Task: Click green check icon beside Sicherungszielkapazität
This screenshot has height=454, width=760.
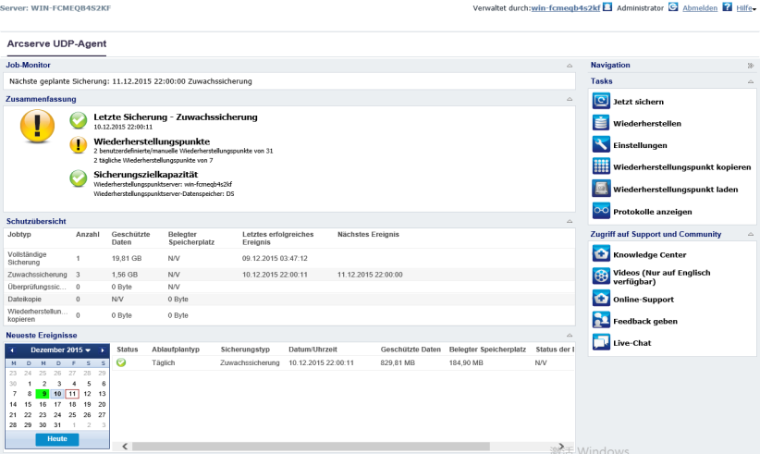Action: [x=78, y=178]
